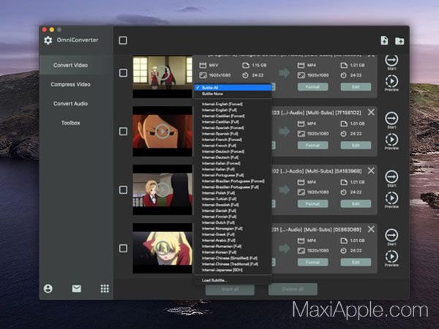Image resolution: width=439 pixels, height=329 pixels.
Task: Remove the [5A183968] video with X
Action: (371, 170)
